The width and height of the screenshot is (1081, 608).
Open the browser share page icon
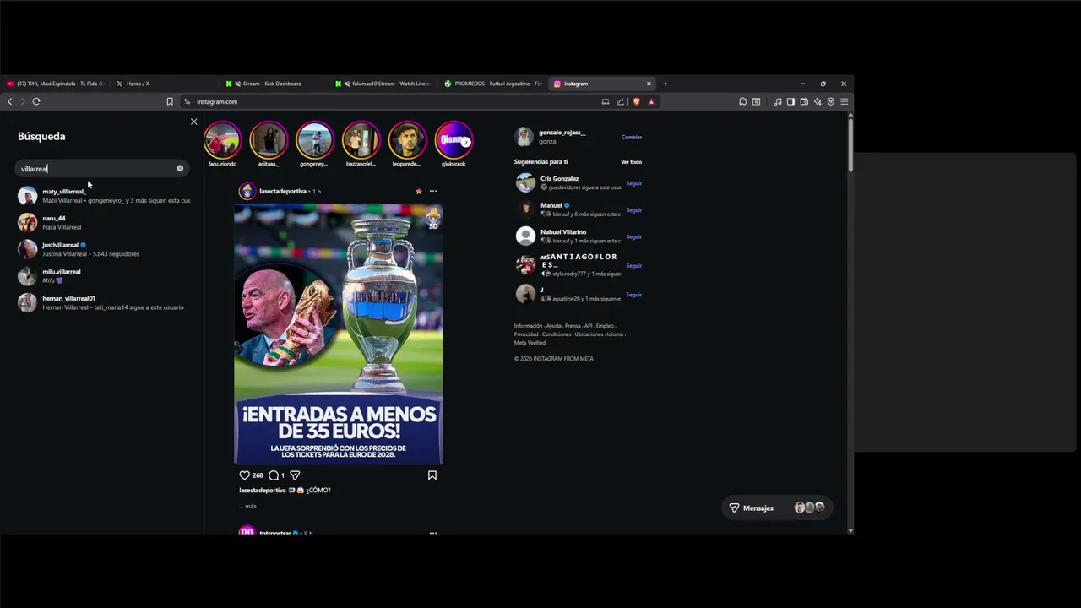[x=621, y=101]
